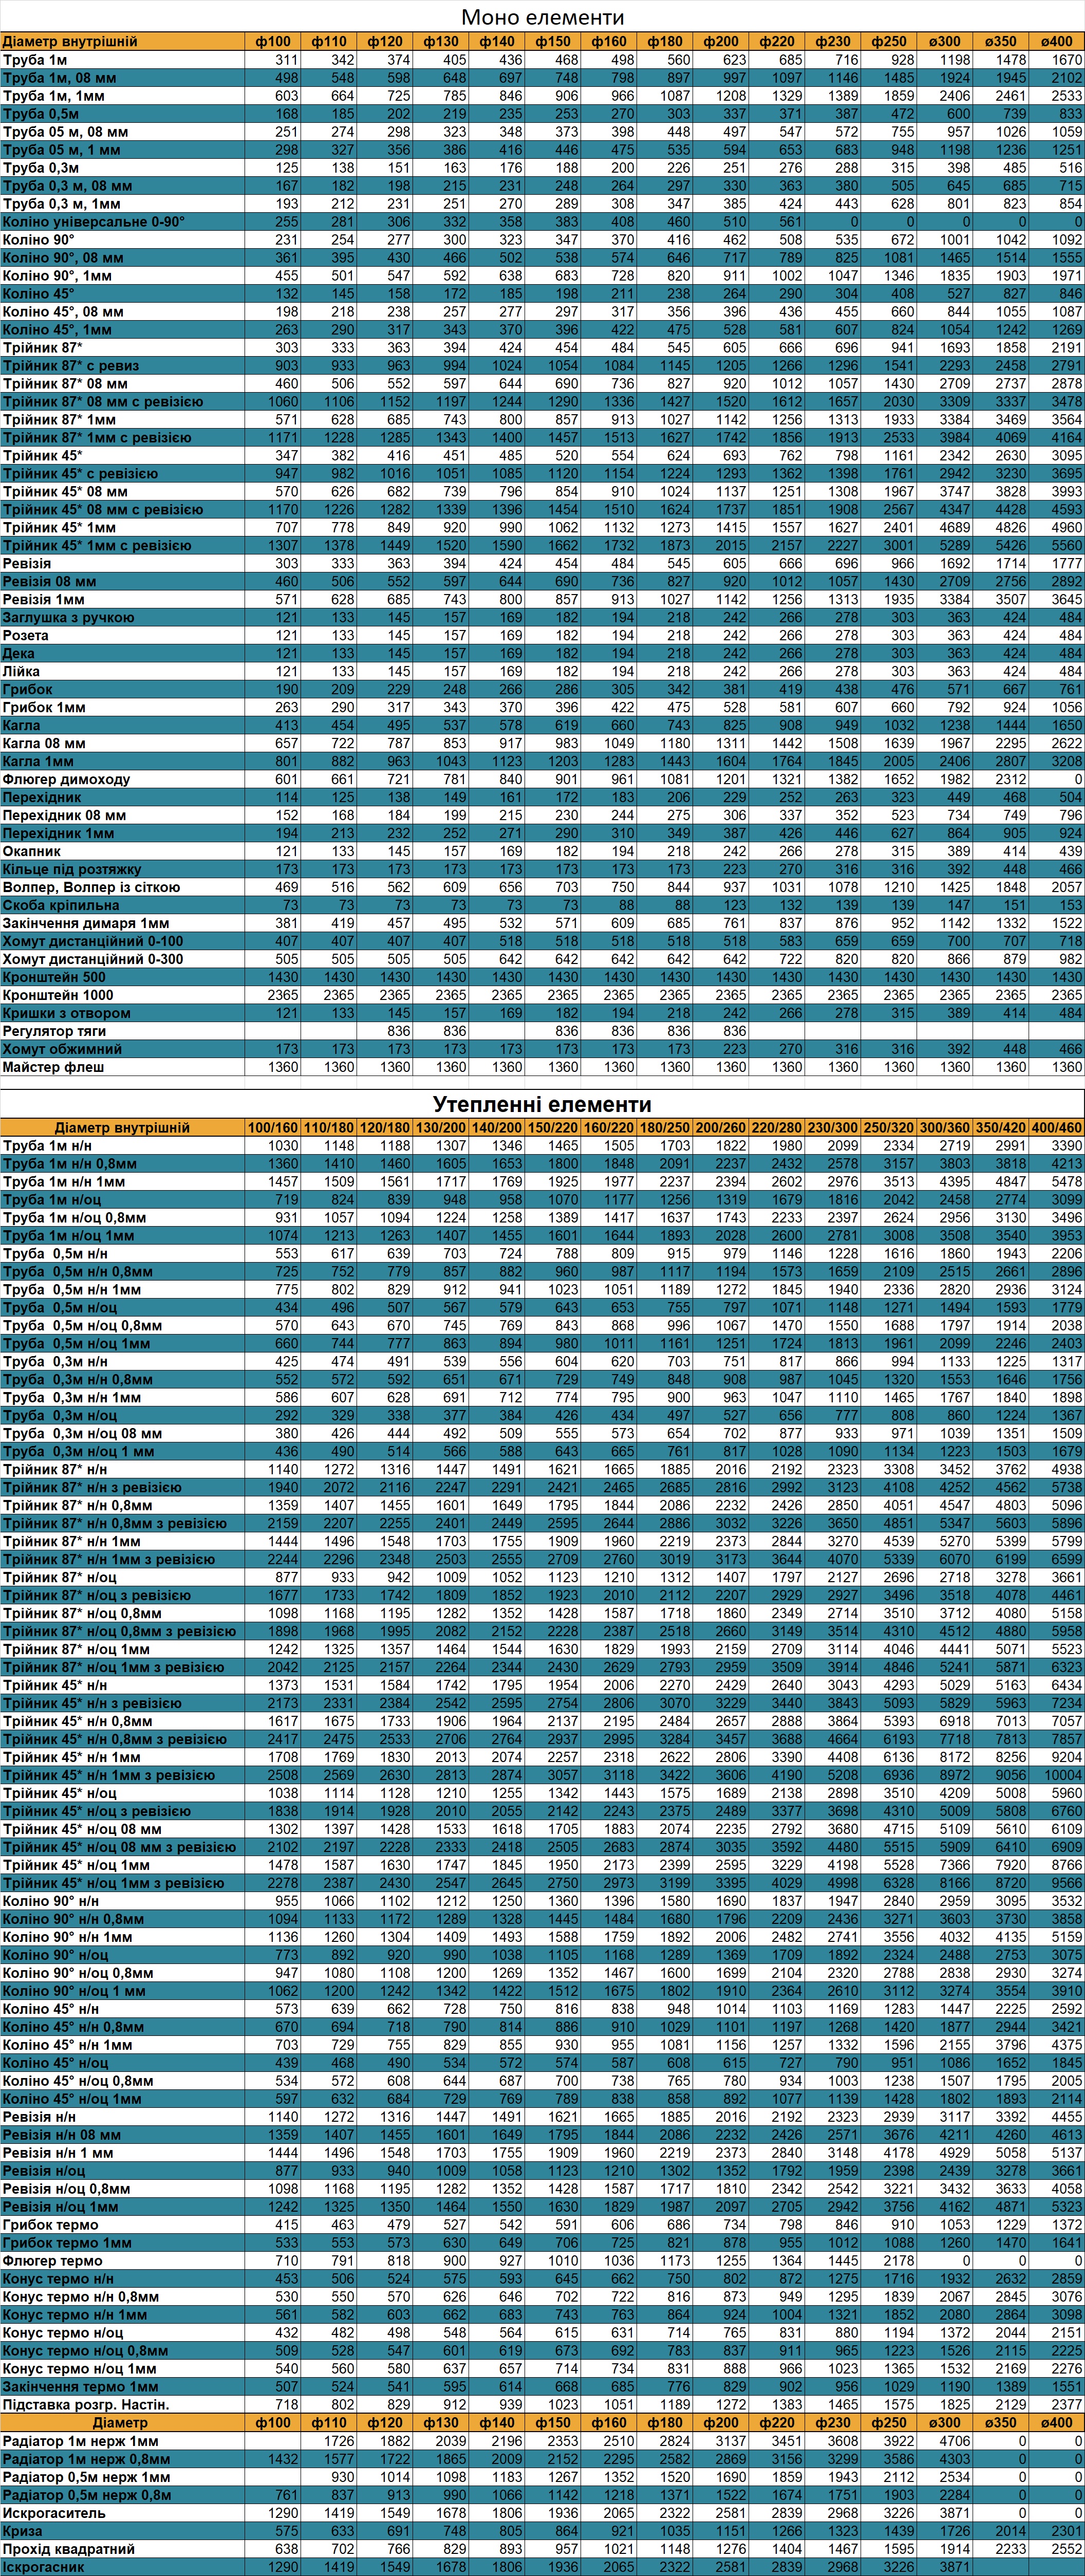Click the "Утепленні елементи" section title
This screenshot has height=2576, width=1085.
point(542,1104)
